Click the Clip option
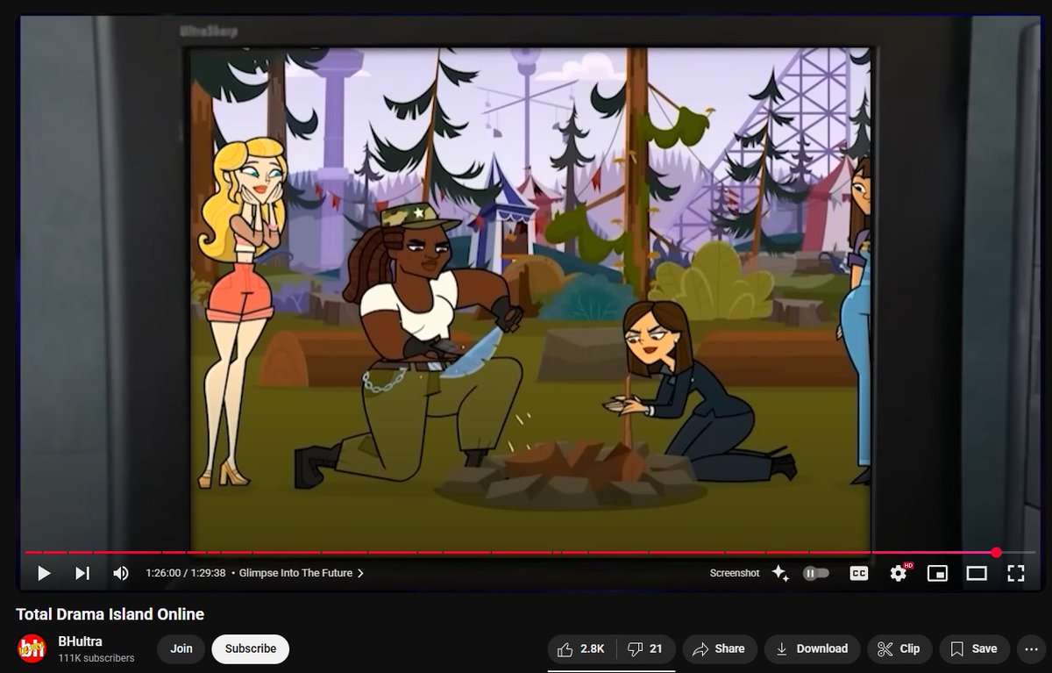The width and height of the screenshot is (1052, 673). (899, 649)
